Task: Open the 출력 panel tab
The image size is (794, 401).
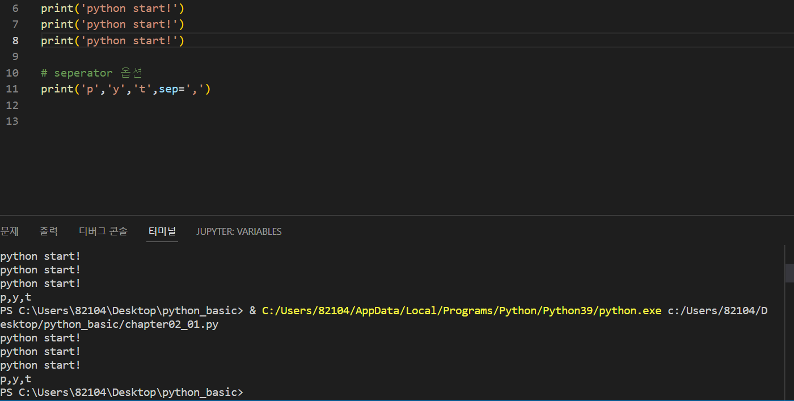Action: [48, 231]
